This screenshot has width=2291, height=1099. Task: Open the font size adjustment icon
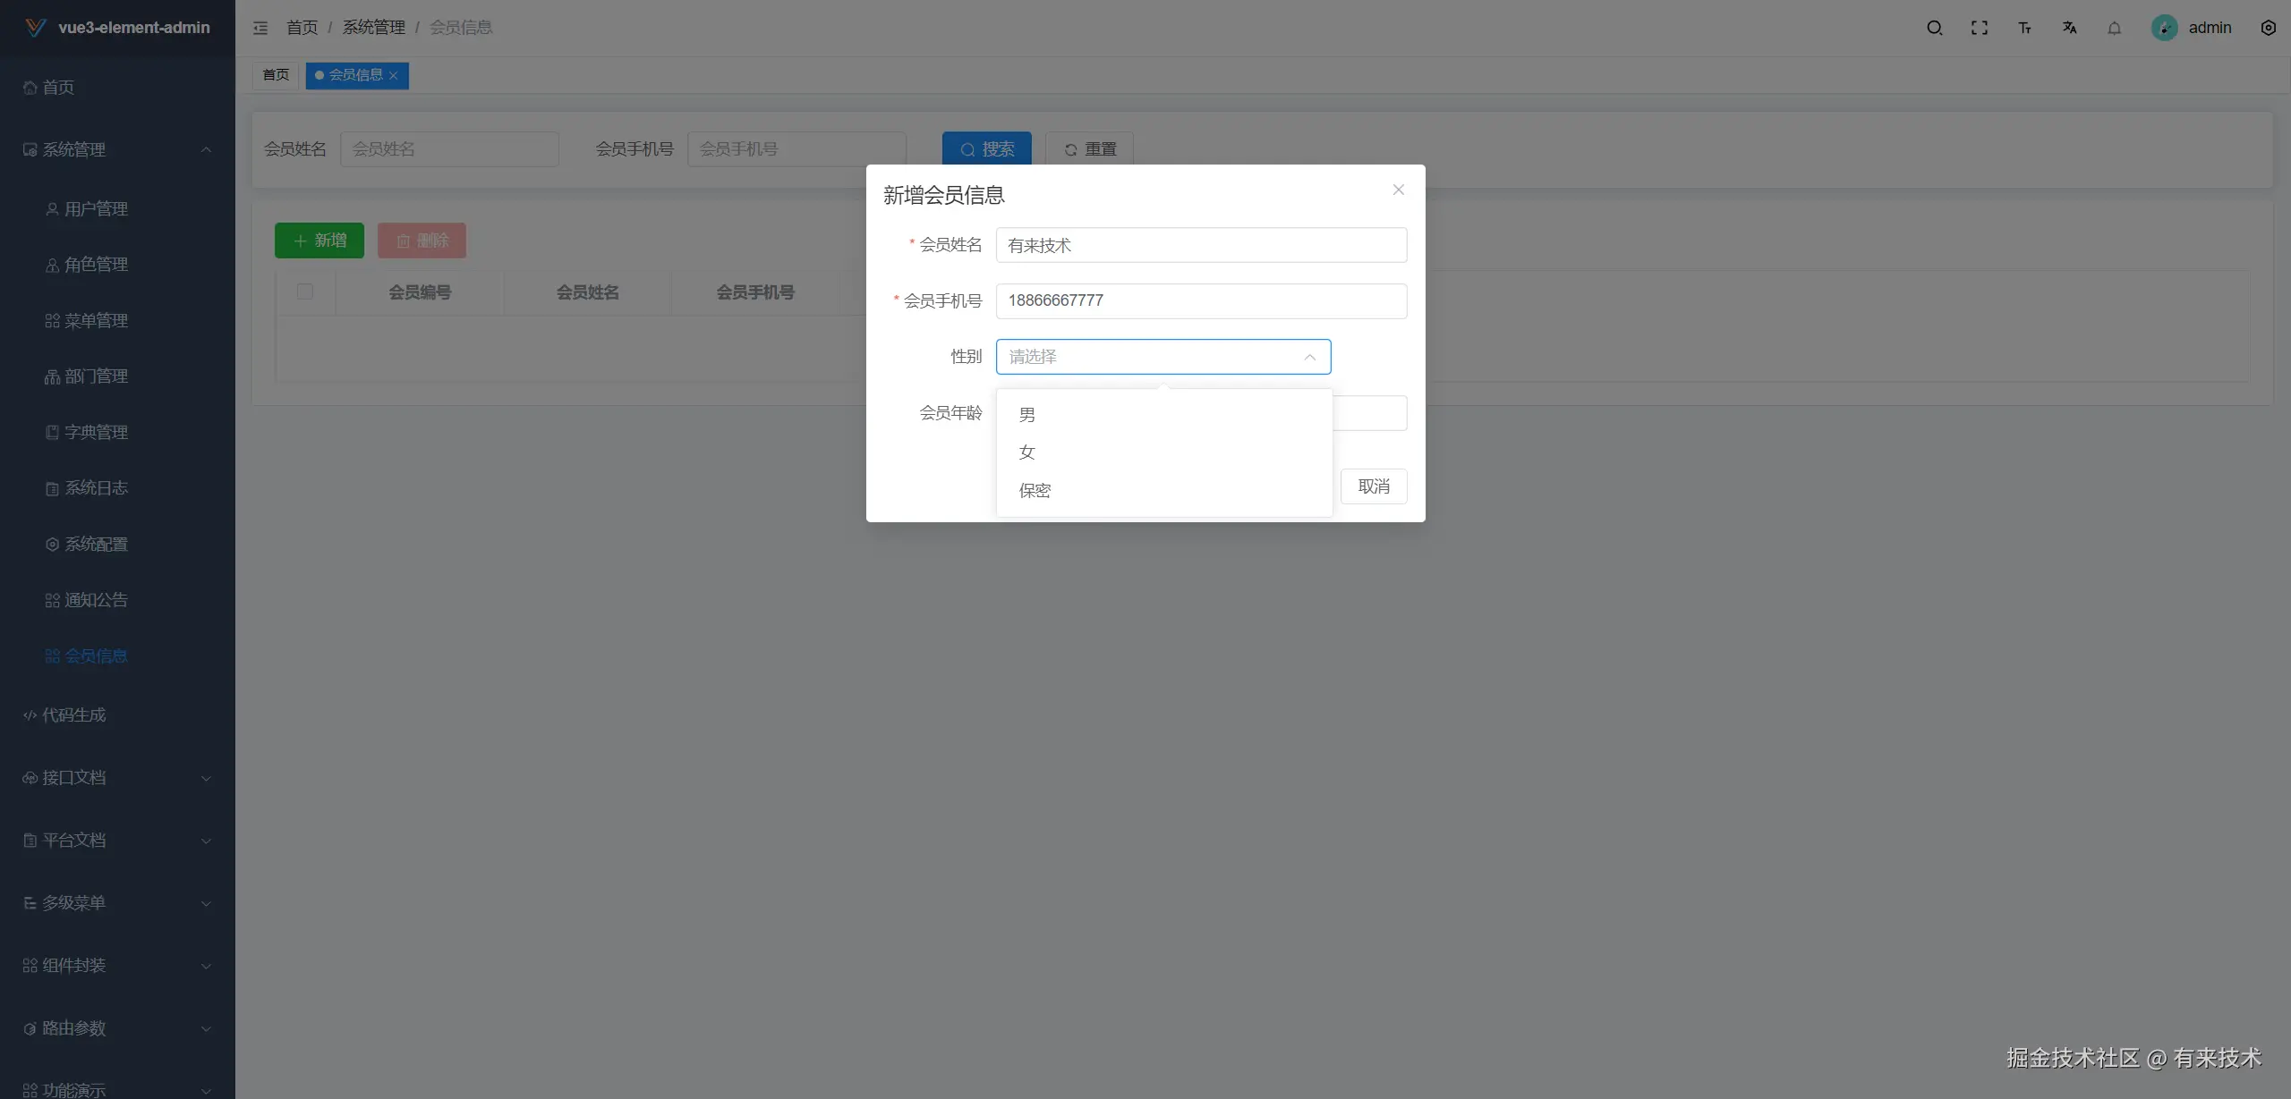(2024, 28)
